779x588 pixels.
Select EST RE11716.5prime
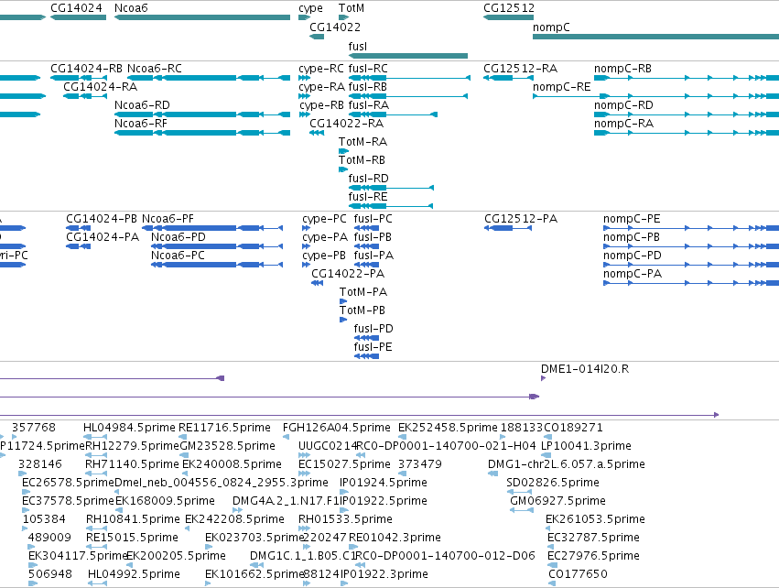click(x=183, y=437)
